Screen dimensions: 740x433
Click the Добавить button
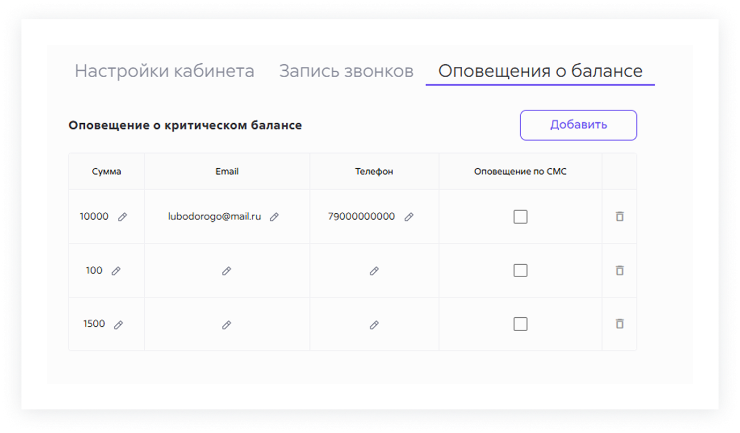(x=578, y=125)
